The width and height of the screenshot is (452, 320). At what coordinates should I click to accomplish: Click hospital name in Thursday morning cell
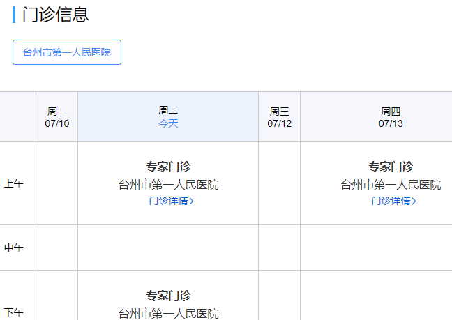click(x=391, y=185)
